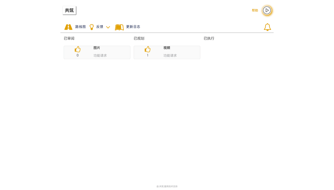Click the road icon for 路线图
This screenshot has width=334, height=190.
[x=68, y=27]
